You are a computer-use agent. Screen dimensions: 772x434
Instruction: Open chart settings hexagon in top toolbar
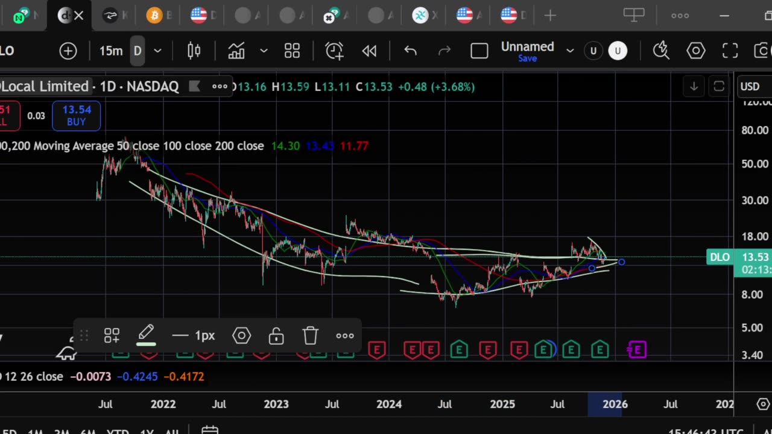tap(696, 51)
